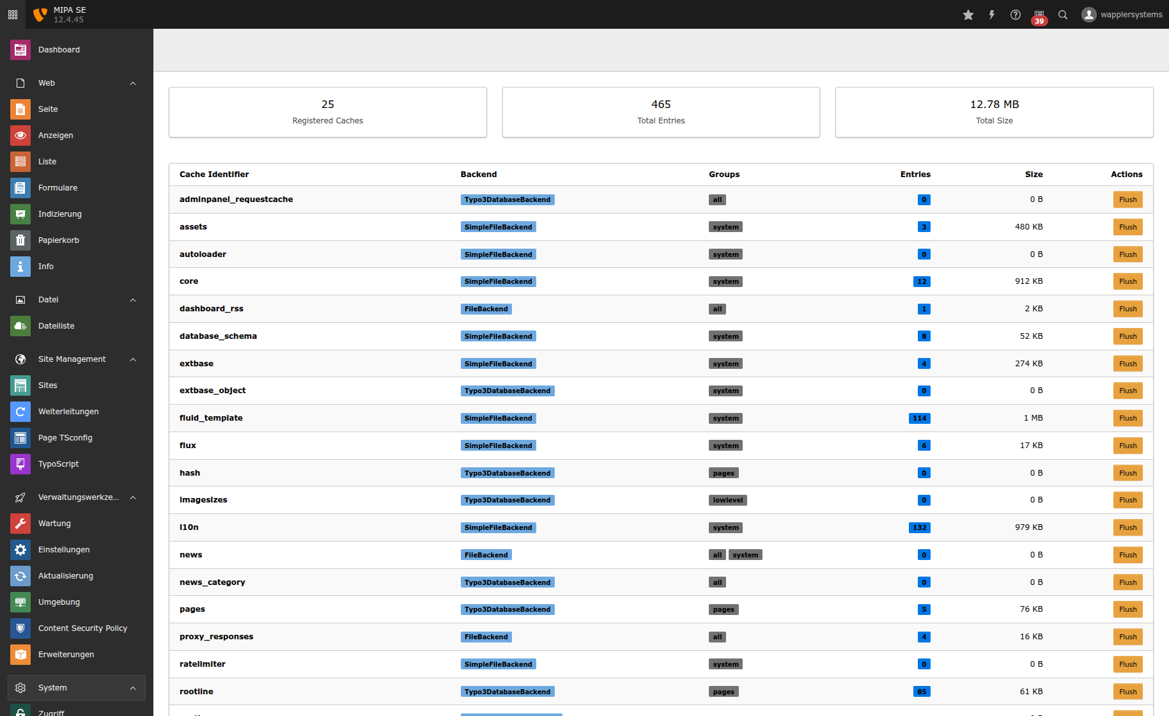This screenshot has height=716, width=1169.
Task: Click the lightning bolt cache icon in topbar
Action: coord(991,14)
